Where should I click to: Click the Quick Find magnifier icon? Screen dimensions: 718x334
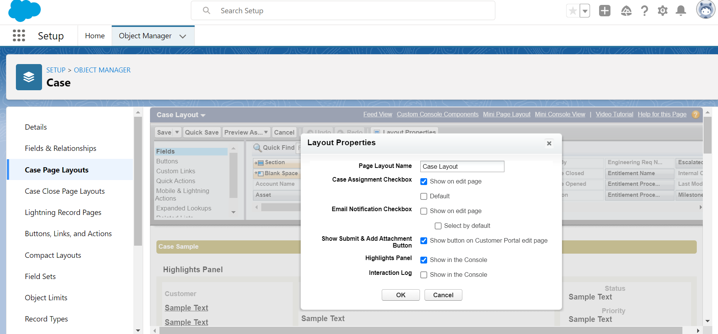coord(258,148)
